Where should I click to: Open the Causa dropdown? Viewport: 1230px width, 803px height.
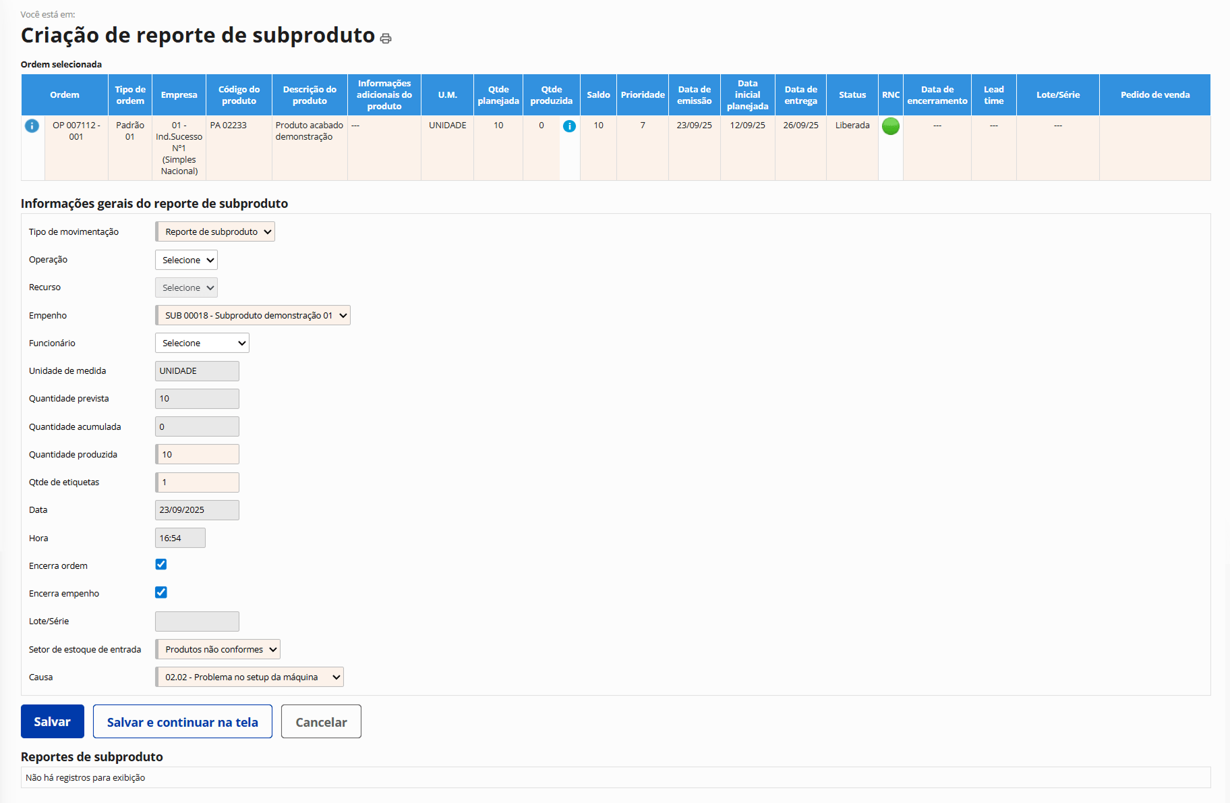[x=250, y=677]
